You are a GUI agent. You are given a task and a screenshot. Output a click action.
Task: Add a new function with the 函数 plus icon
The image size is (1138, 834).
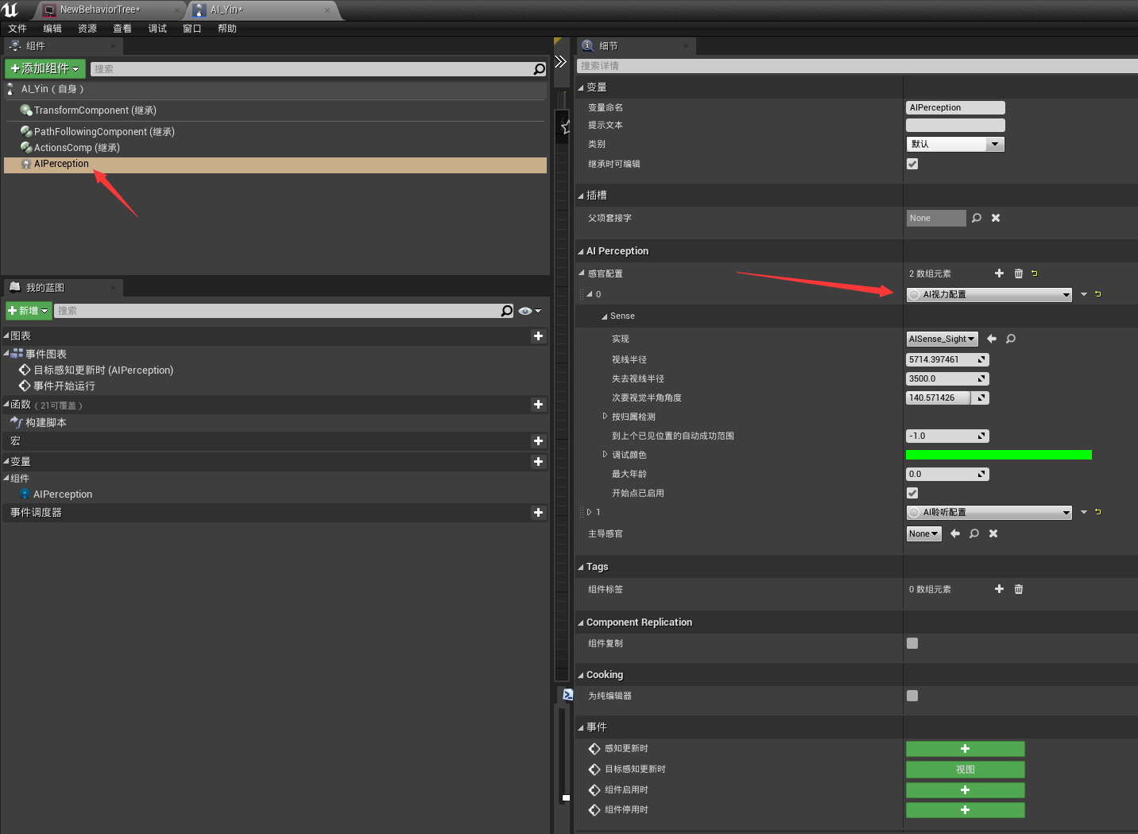538,405
